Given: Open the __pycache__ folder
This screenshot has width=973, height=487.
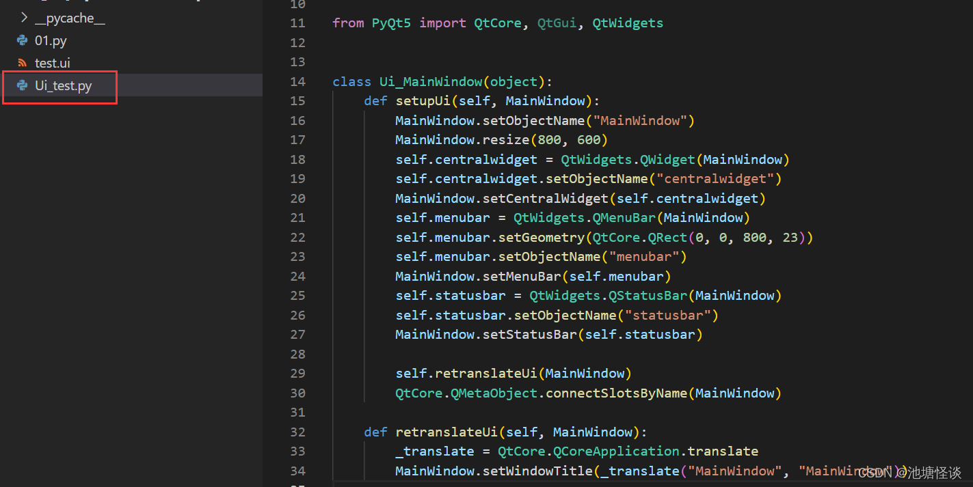Looking at the screenshot, I should (70, 18).
